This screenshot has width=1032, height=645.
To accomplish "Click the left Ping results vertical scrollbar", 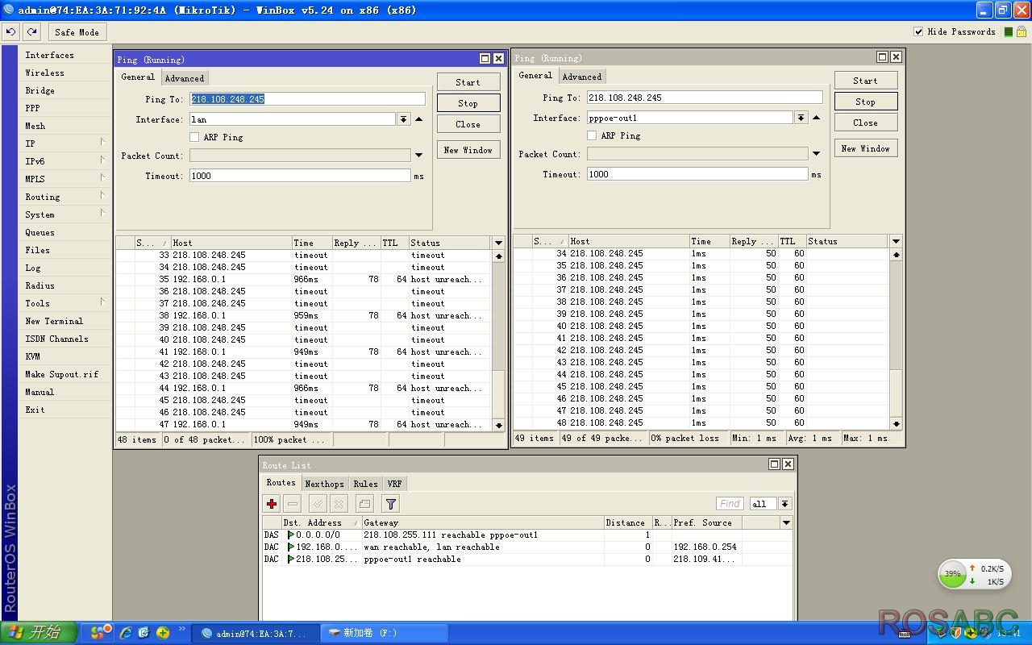I will (x=498, y=340).
